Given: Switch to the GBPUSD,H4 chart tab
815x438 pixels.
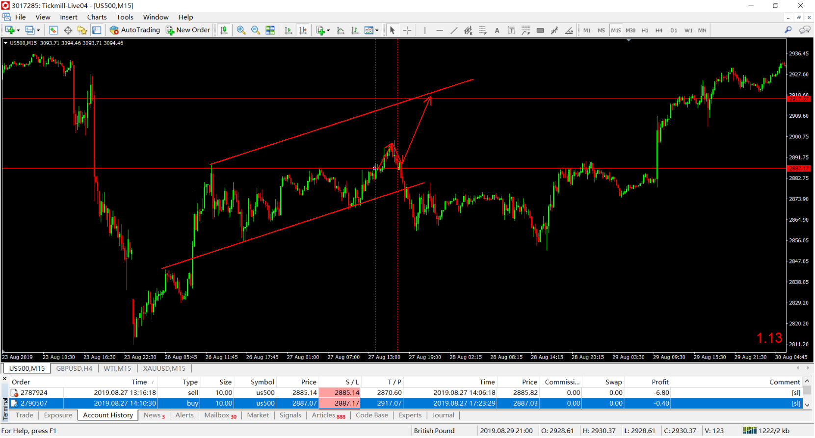Looking at the screenshot, I should (74, 368).
